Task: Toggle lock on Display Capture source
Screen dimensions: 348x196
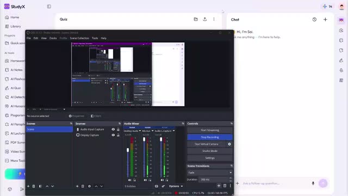Action: click(x=119, y=135)
